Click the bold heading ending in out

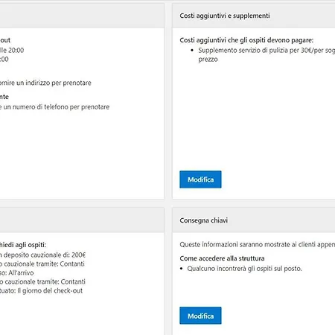pos(5,40)
